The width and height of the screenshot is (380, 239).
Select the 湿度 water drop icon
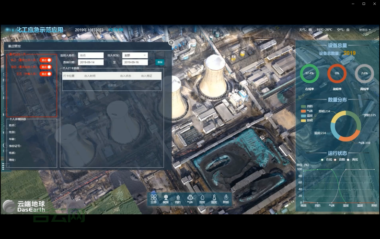(202, 198)
